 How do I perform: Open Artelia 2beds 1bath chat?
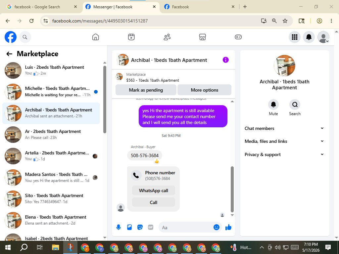[x=51, y=156]
